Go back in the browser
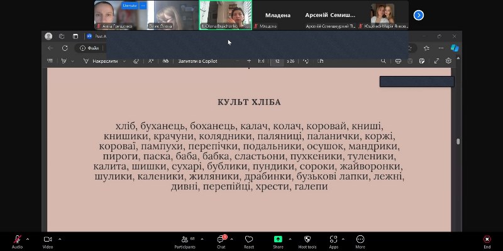 (50, 48)
